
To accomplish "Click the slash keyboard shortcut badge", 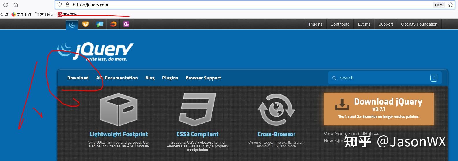I will click(434, 78).
